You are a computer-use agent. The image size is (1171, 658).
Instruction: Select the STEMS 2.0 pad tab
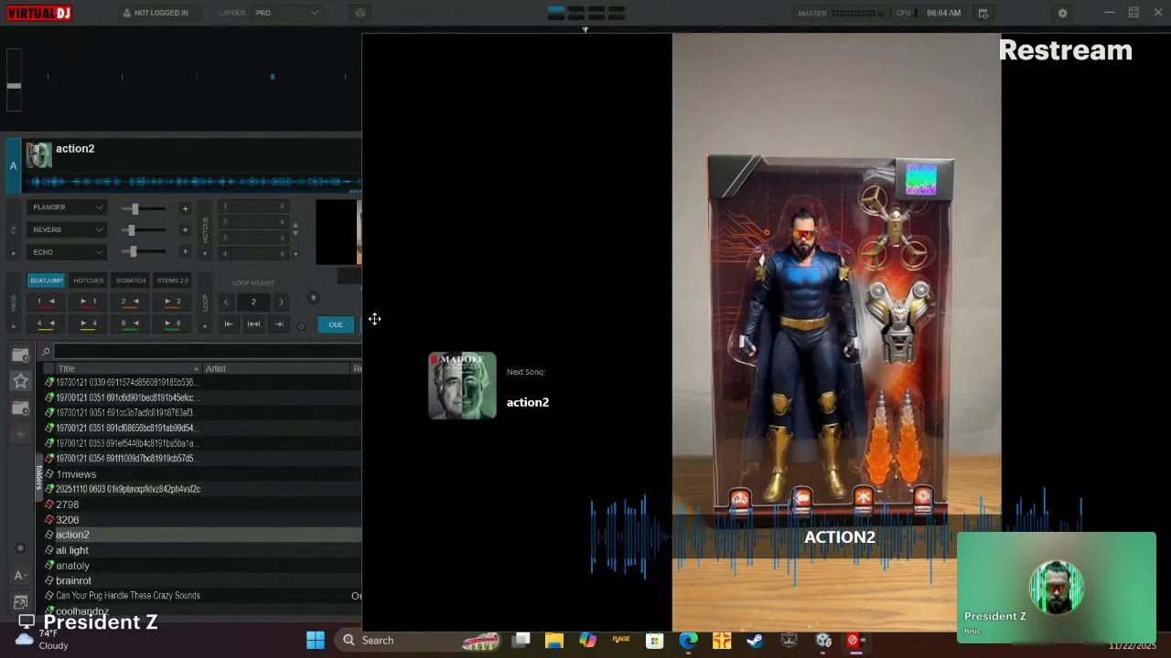pos(172,281)
